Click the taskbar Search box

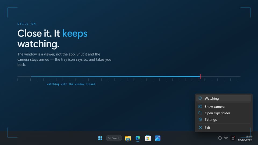coord(114,138)
